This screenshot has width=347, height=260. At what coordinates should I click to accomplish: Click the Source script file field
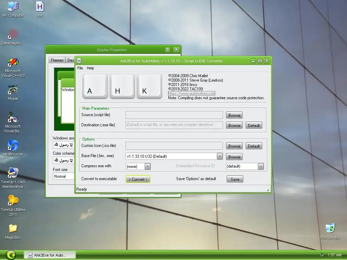(x=174, y=115)
